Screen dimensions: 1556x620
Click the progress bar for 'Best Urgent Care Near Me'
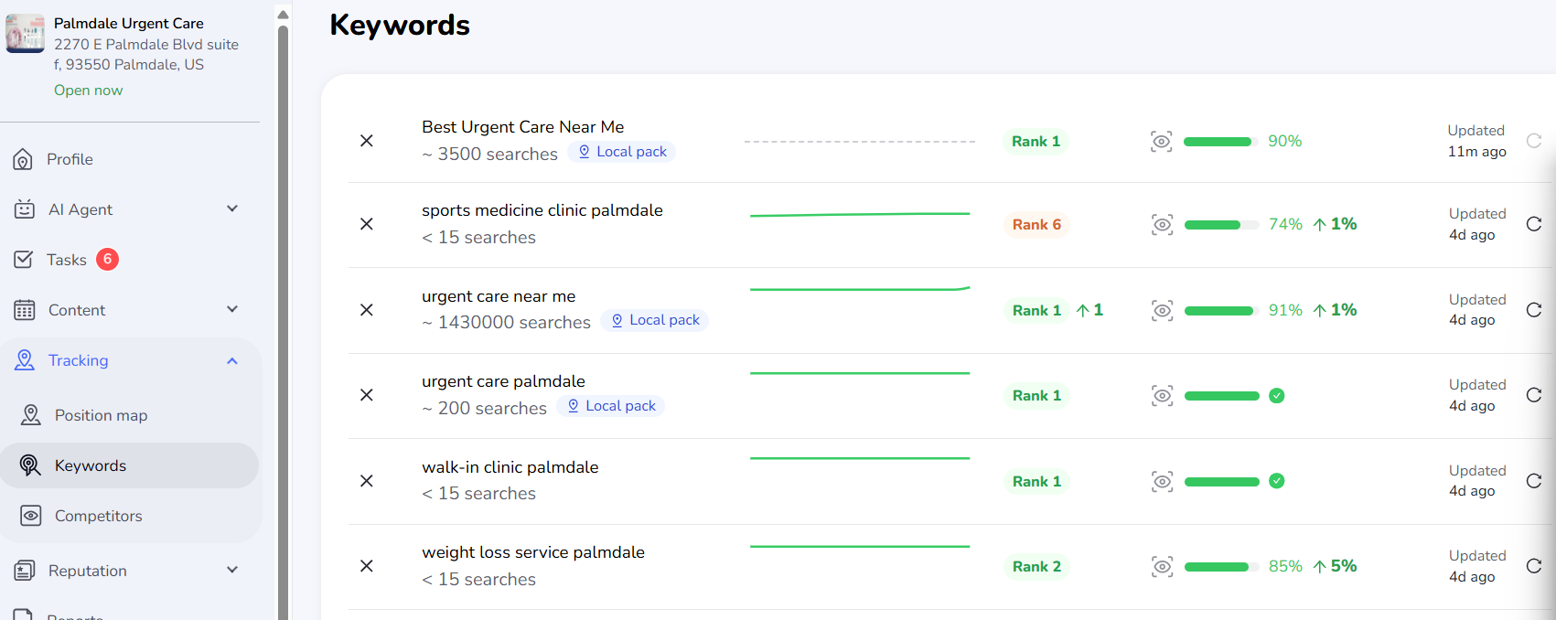[1218, 142]
